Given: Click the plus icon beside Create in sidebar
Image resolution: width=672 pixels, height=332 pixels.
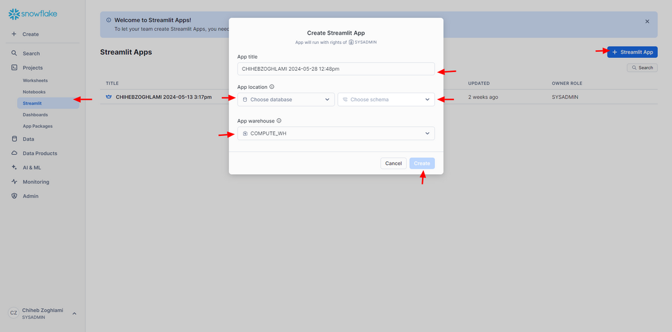Looking at the screenshot, I should point(13,34).
